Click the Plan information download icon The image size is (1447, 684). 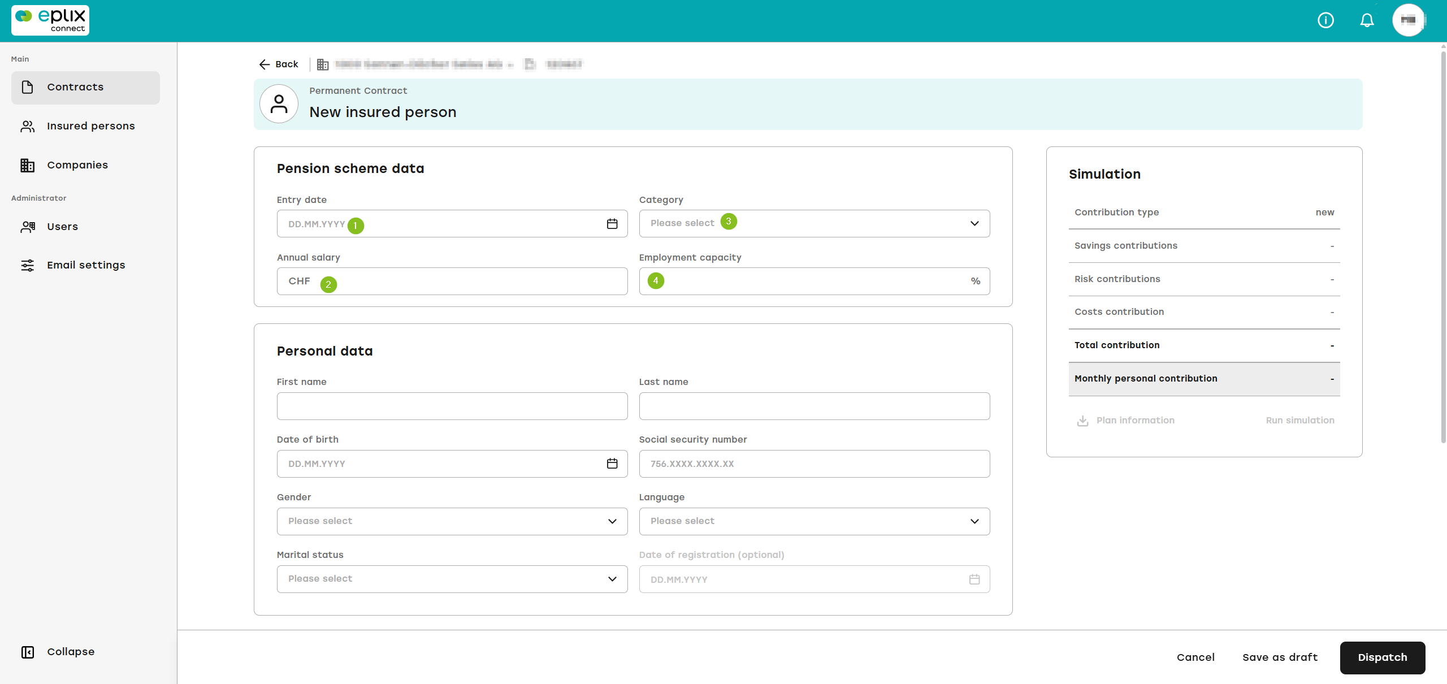coord(1082,421)
